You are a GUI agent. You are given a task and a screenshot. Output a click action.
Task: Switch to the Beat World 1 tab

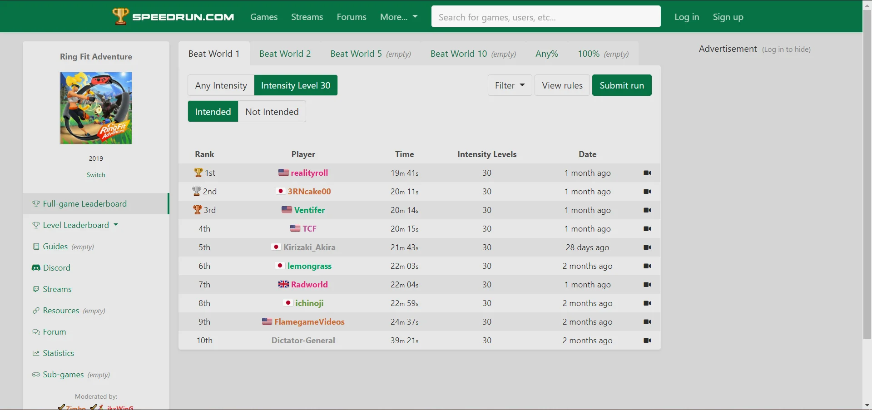tap(214, 54)
